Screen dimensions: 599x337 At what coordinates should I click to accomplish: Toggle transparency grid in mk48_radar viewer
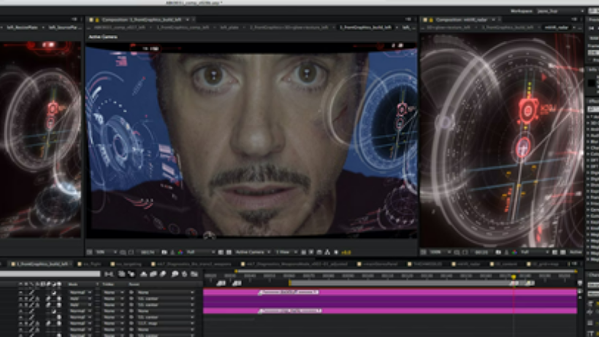(562, 252)
